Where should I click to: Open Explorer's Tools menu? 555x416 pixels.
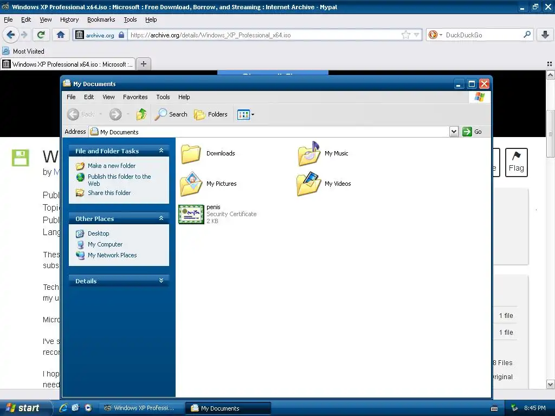point(163,97)
